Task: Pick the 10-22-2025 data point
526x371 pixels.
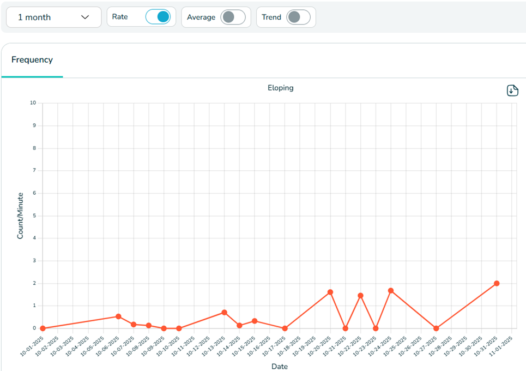Action: (360, 296)
